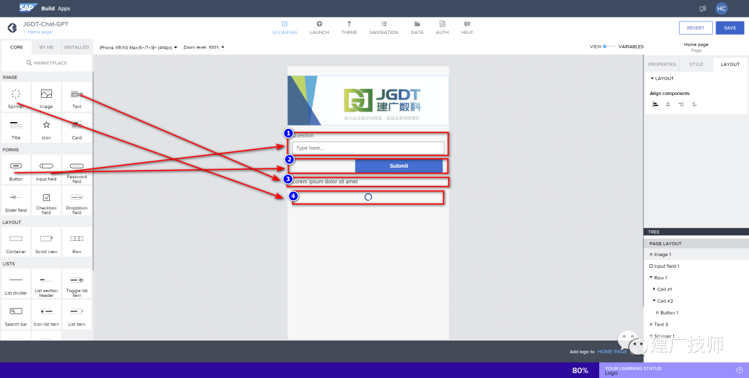Switch to the Properties tab

[662, 65]
